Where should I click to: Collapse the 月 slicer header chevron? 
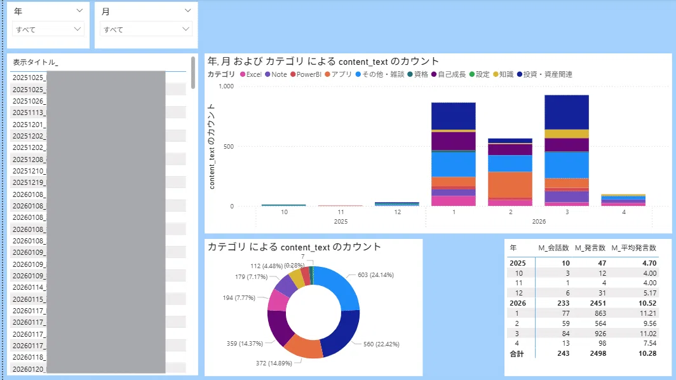[187, 11]
